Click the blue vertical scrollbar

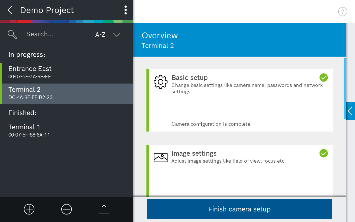tap(345, 88)
